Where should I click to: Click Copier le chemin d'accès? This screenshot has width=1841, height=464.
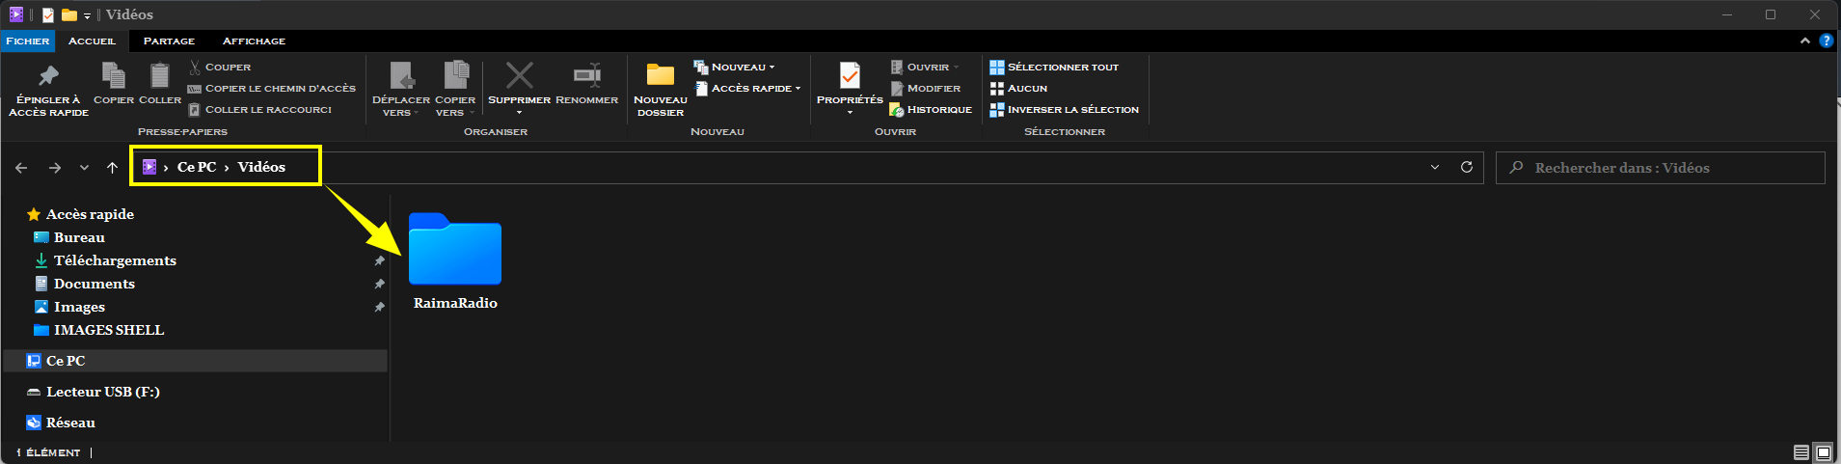[271, 88]
